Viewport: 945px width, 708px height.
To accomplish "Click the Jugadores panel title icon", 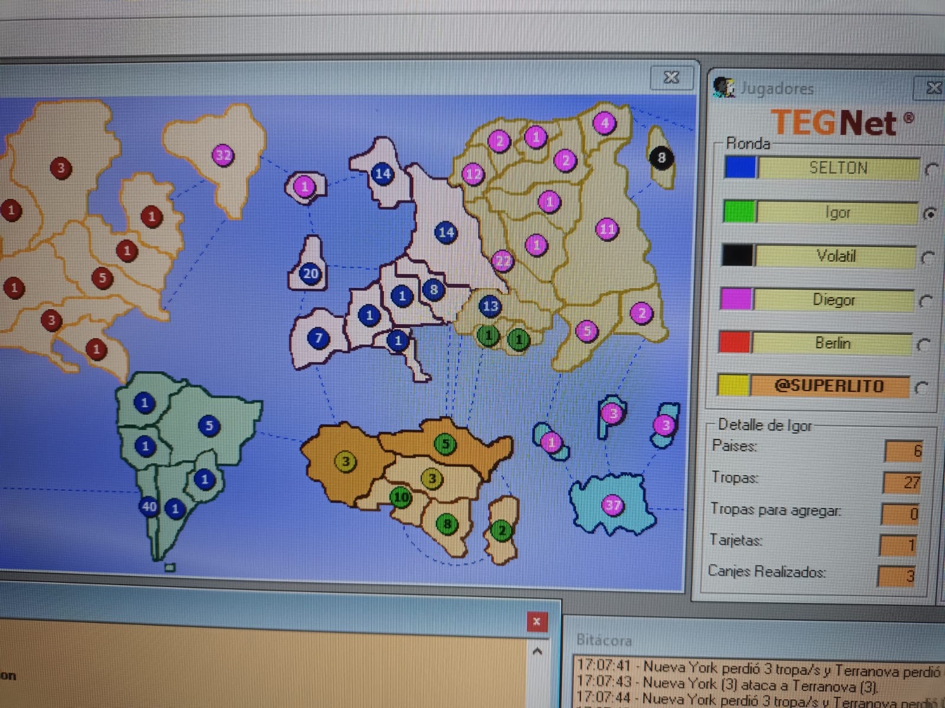I will [724, 88].
